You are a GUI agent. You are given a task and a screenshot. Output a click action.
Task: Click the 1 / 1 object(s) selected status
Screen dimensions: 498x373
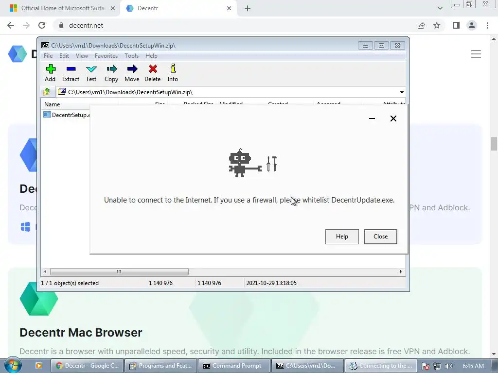70,283
